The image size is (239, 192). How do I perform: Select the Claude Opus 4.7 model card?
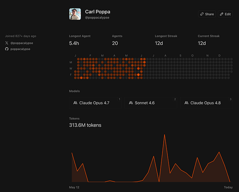pos(95,103)
